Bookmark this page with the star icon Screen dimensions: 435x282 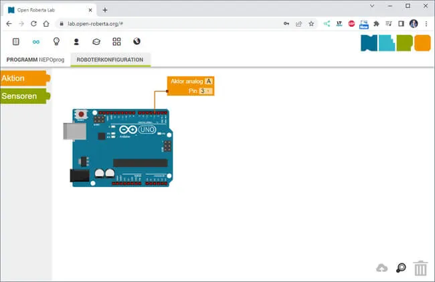[x=311, y=23]
